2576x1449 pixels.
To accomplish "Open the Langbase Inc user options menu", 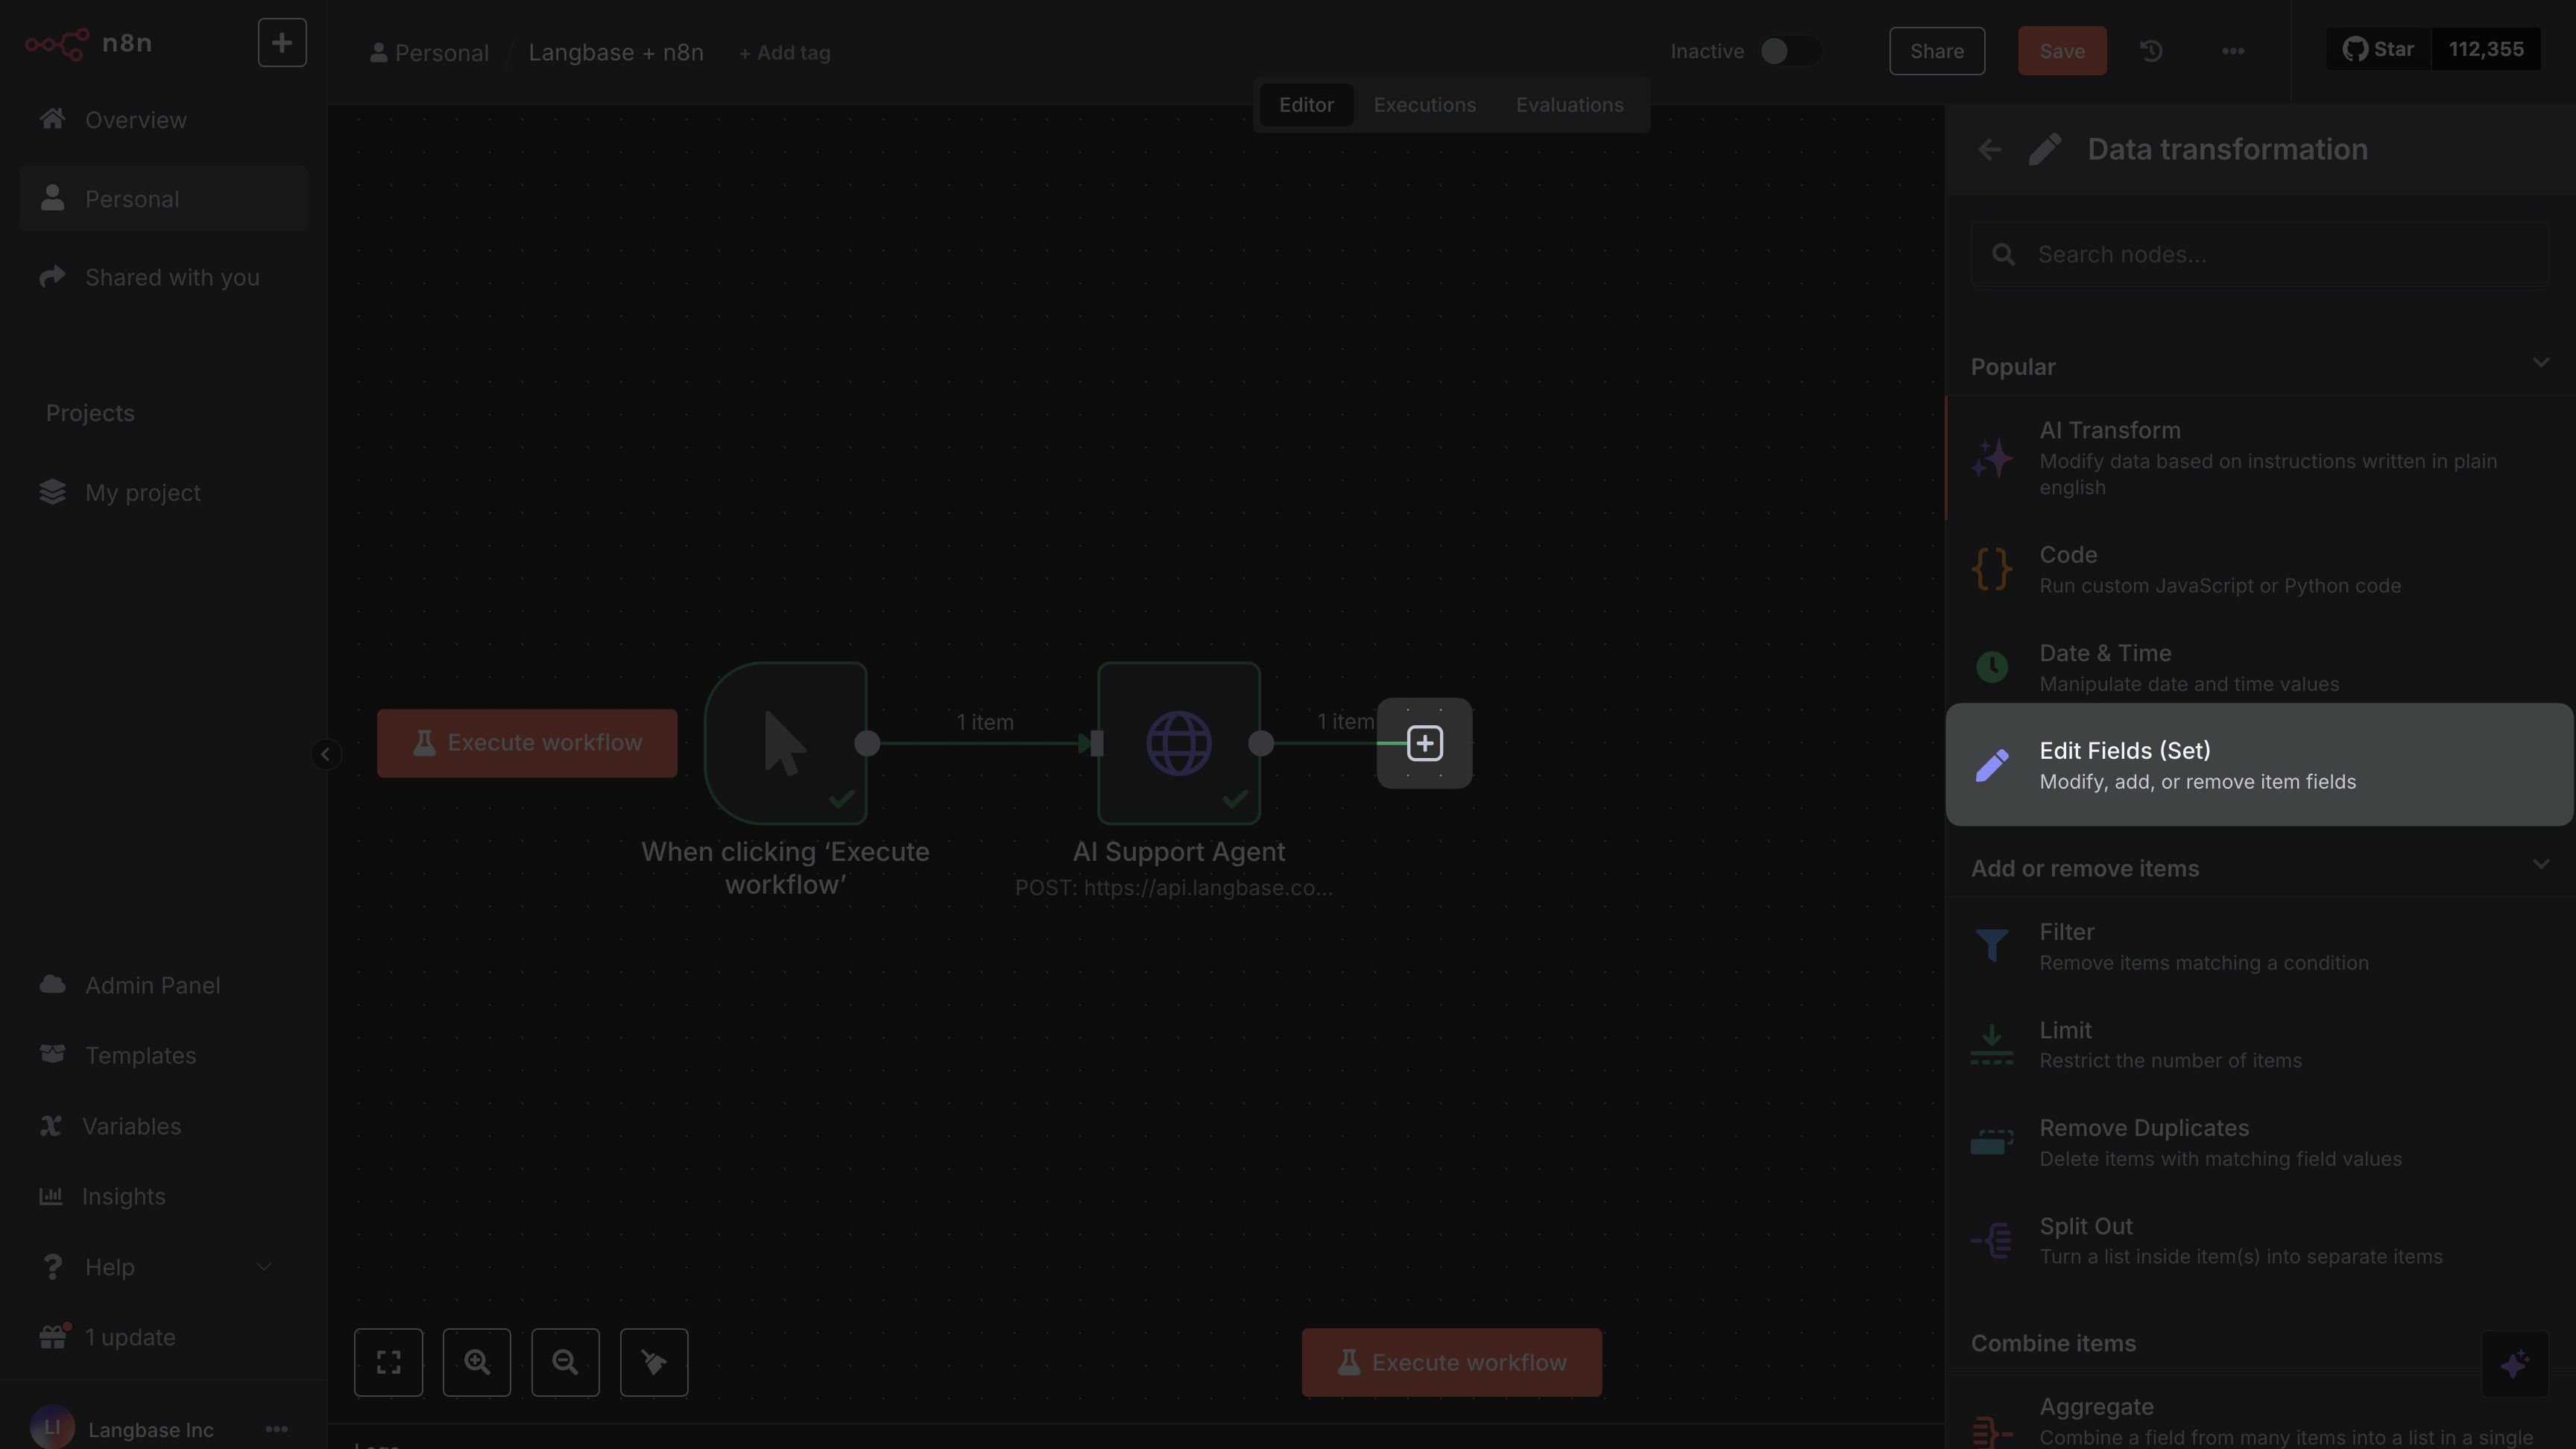I will pos(277,1429).
